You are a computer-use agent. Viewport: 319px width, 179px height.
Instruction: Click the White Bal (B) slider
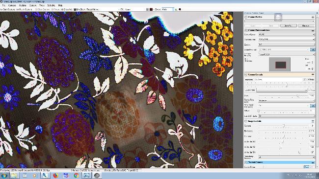(x=284, y=152)
